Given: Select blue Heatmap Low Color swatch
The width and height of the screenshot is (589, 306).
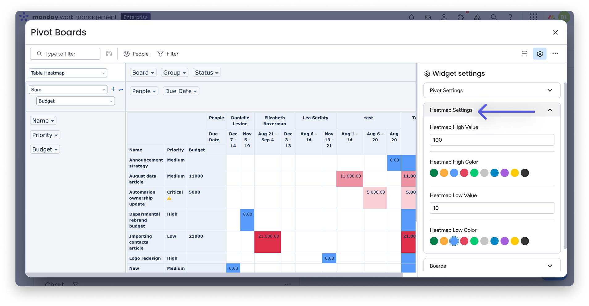Looking at the screenshot, I should point(454,241).
